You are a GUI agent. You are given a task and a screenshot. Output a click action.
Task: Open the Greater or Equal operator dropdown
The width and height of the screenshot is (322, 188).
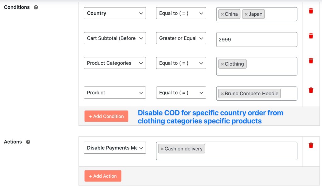(x=181, y=38)
